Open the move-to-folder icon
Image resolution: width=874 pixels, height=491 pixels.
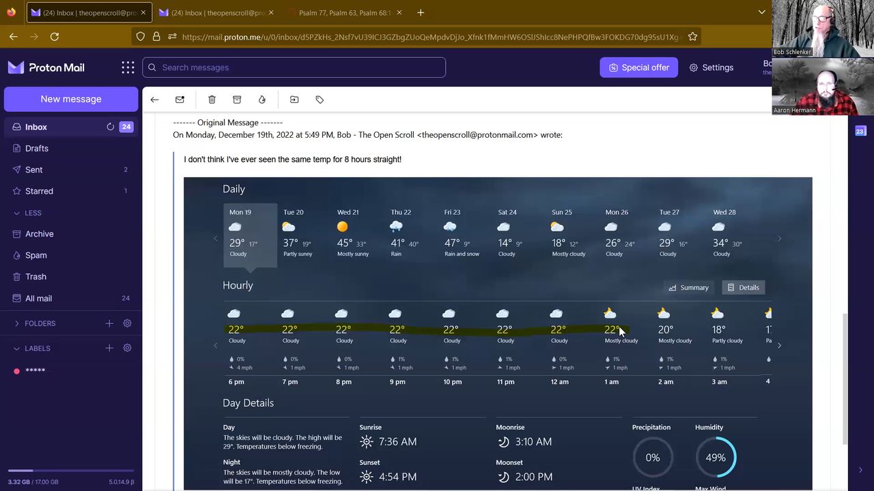[294, 100]
